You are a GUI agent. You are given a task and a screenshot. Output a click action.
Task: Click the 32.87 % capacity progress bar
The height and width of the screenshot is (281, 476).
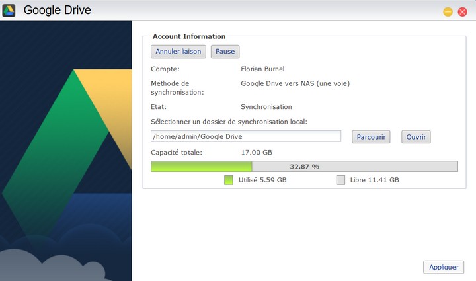pyautogui.click(x=304, y=167)
